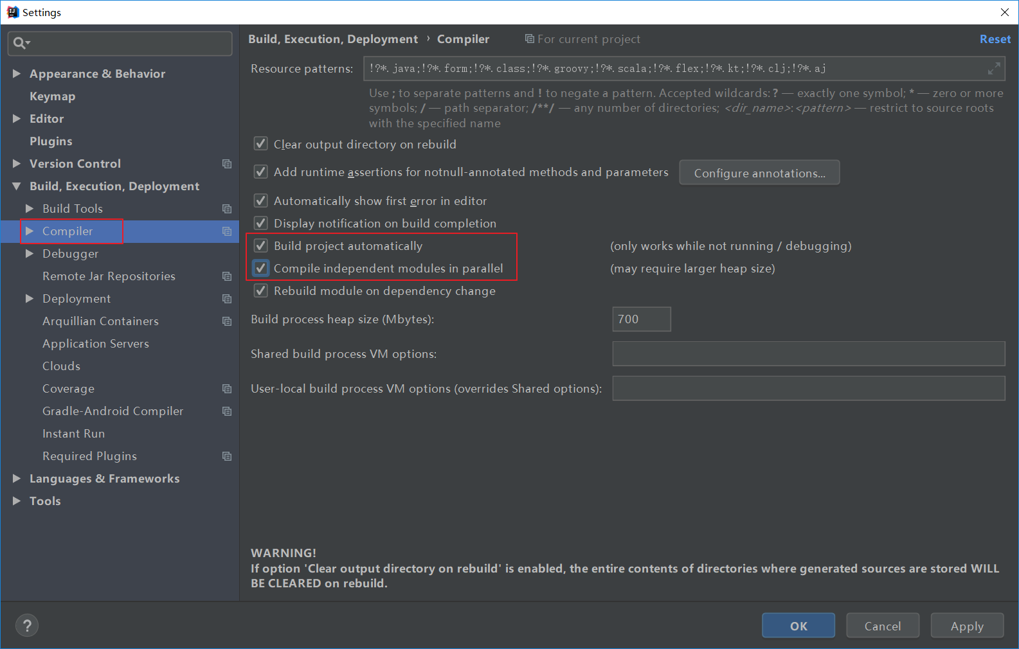Expand Languages & Frameworks section arrow

pos(17,479)
